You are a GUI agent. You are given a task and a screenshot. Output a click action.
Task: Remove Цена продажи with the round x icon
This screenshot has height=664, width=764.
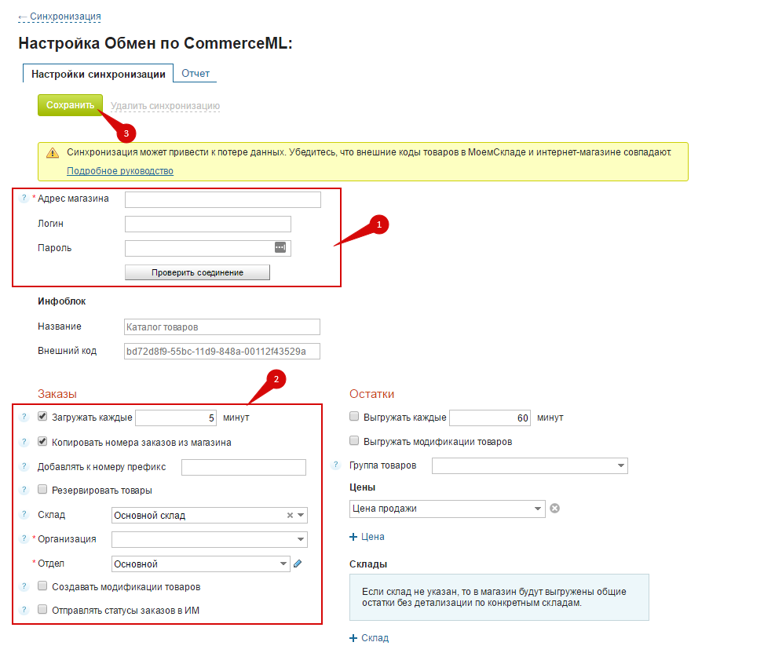554,509
